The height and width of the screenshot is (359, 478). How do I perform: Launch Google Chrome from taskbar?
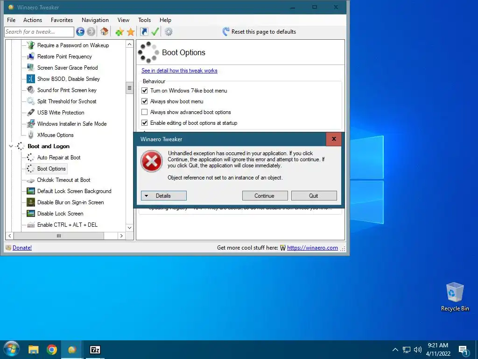point(52,350)
